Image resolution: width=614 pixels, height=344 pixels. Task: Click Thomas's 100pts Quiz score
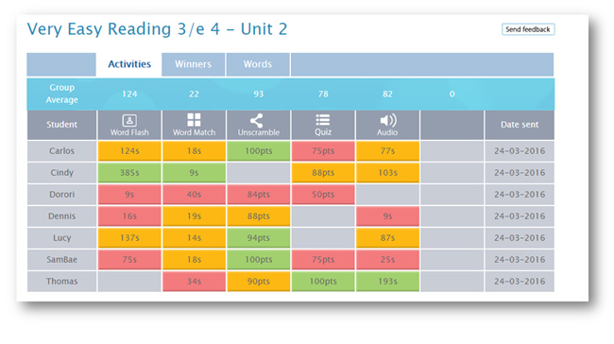pyautogui.click(x=323, y=282)
